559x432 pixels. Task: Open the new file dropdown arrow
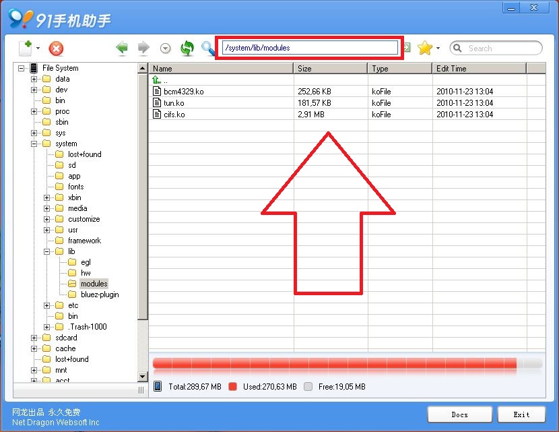tap(38, 49)
